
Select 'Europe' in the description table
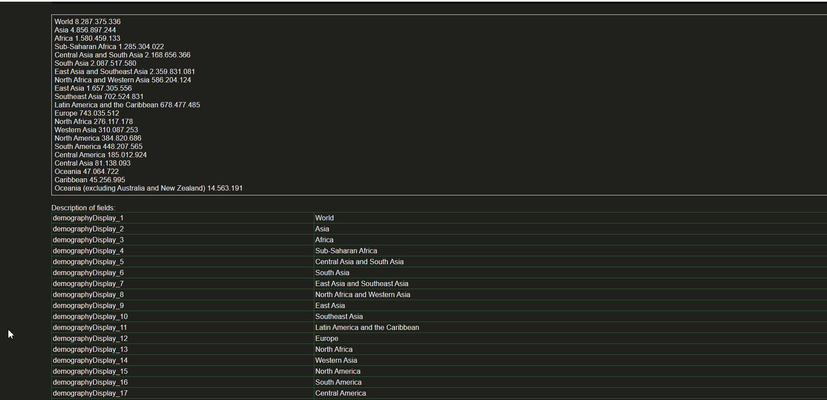click(571, 338)
